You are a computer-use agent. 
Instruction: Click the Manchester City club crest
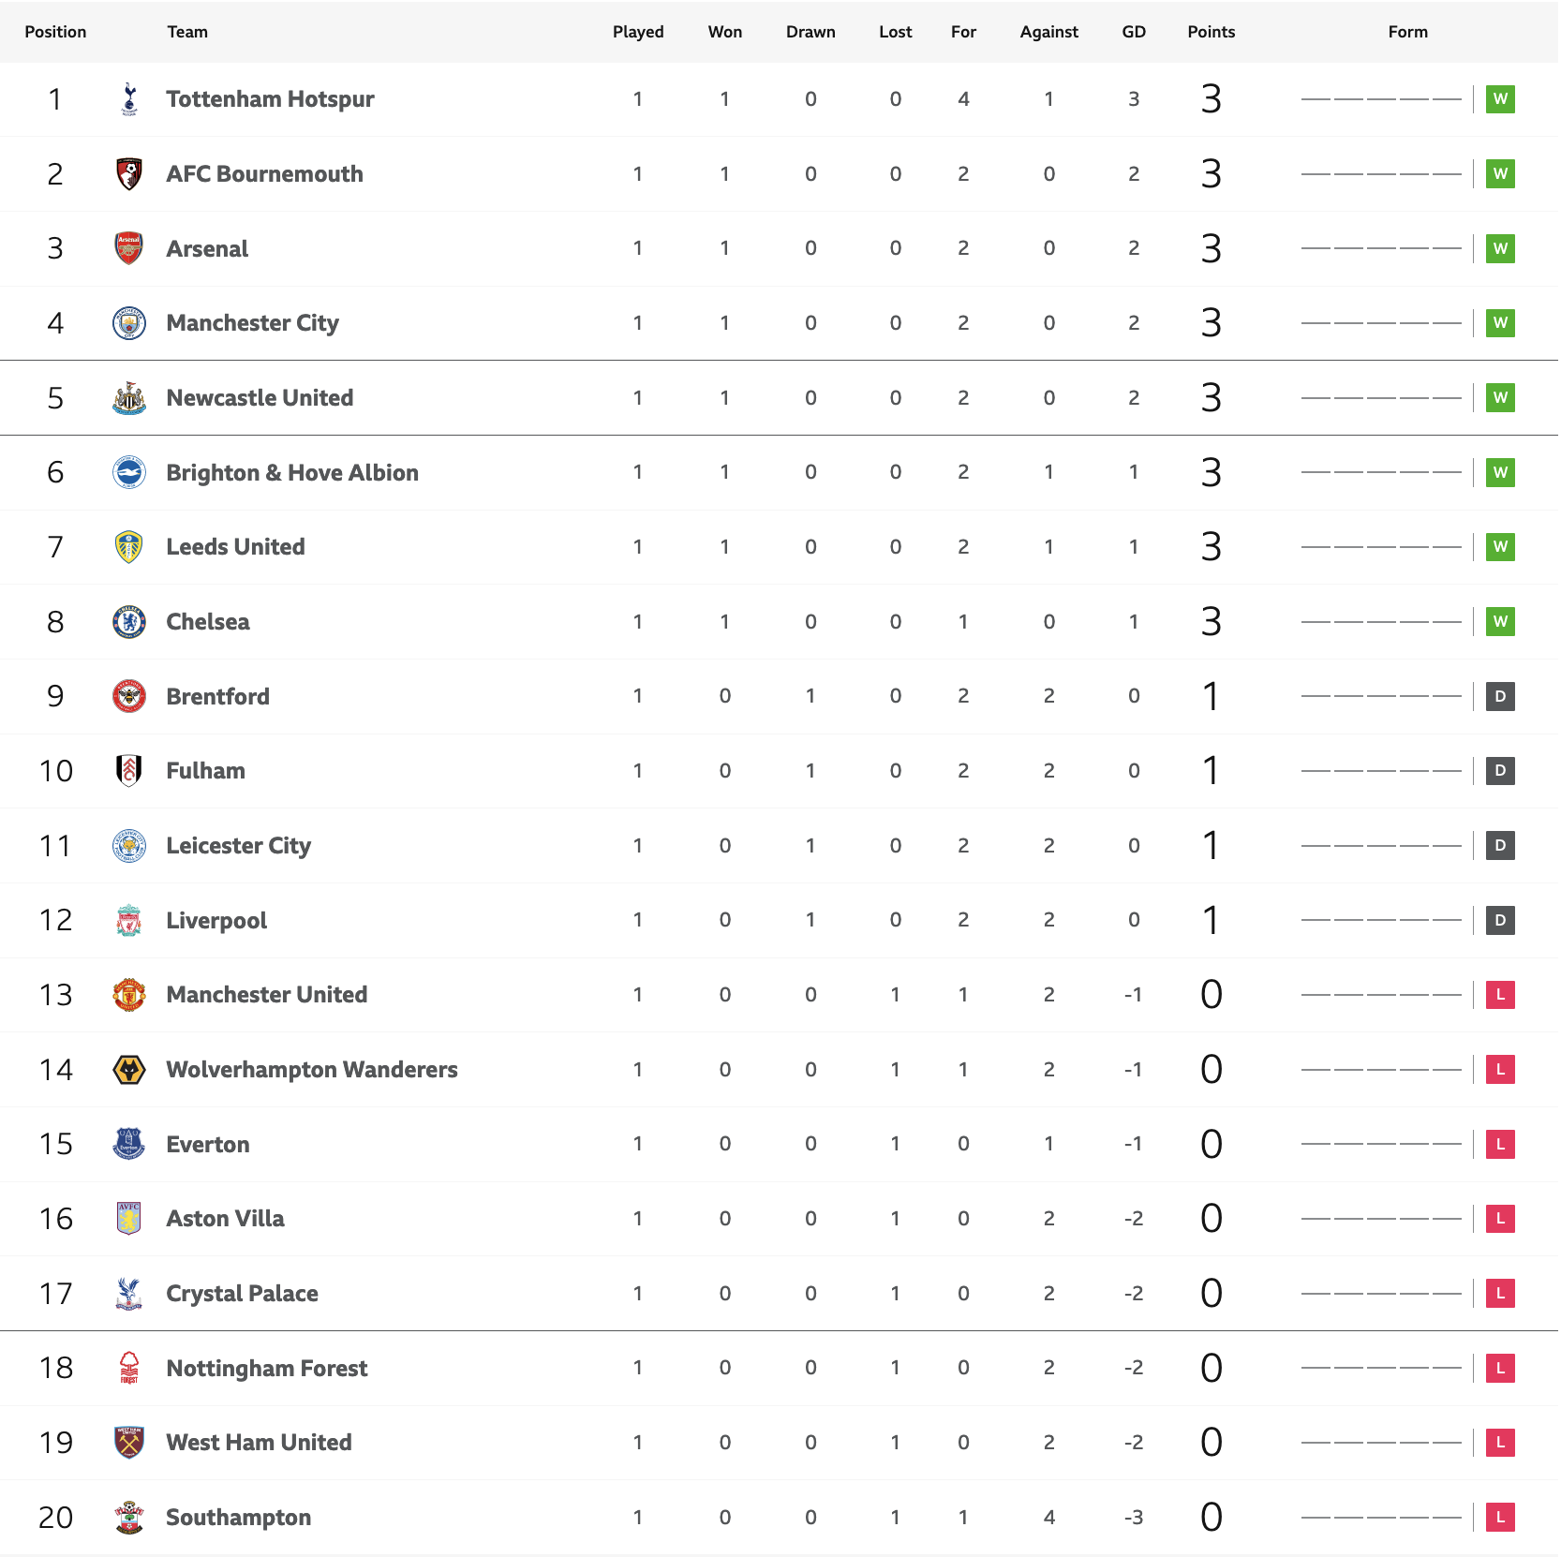[x=129, y=323]
